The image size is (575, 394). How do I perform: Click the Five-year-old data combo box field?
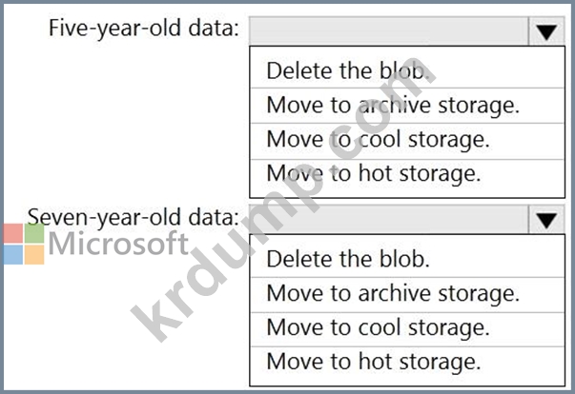point(387,30)
